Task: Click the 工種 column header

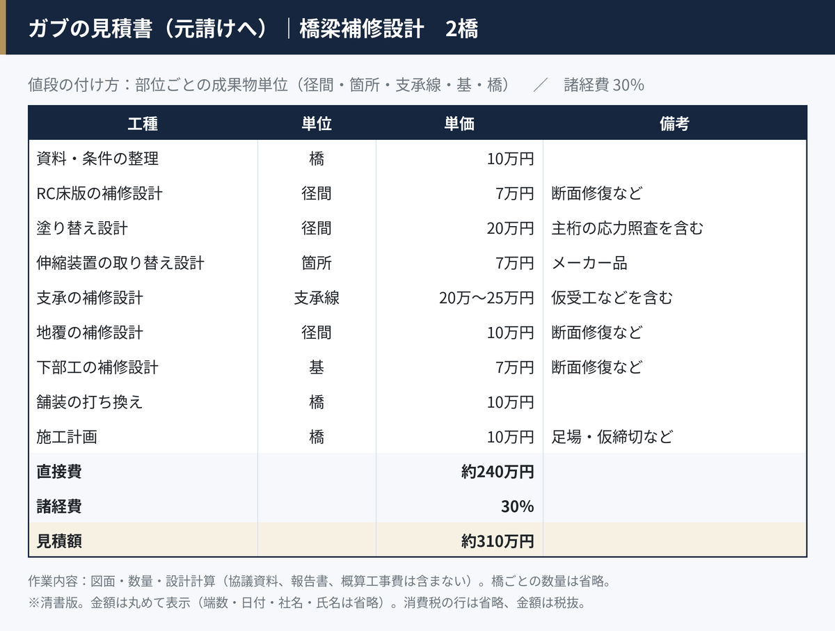Action: pos(143,124)
